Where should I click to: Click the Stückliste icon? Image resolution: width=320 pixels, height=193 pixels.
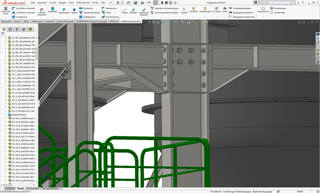pyautogui.click(x=193, y=9)
